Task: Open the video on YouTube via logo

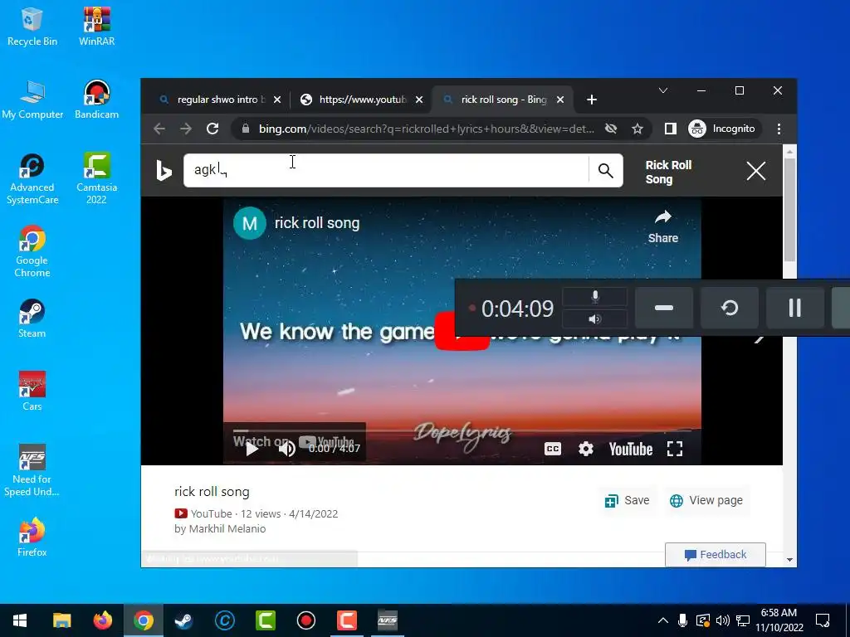Action: click(x=631, y=449)
